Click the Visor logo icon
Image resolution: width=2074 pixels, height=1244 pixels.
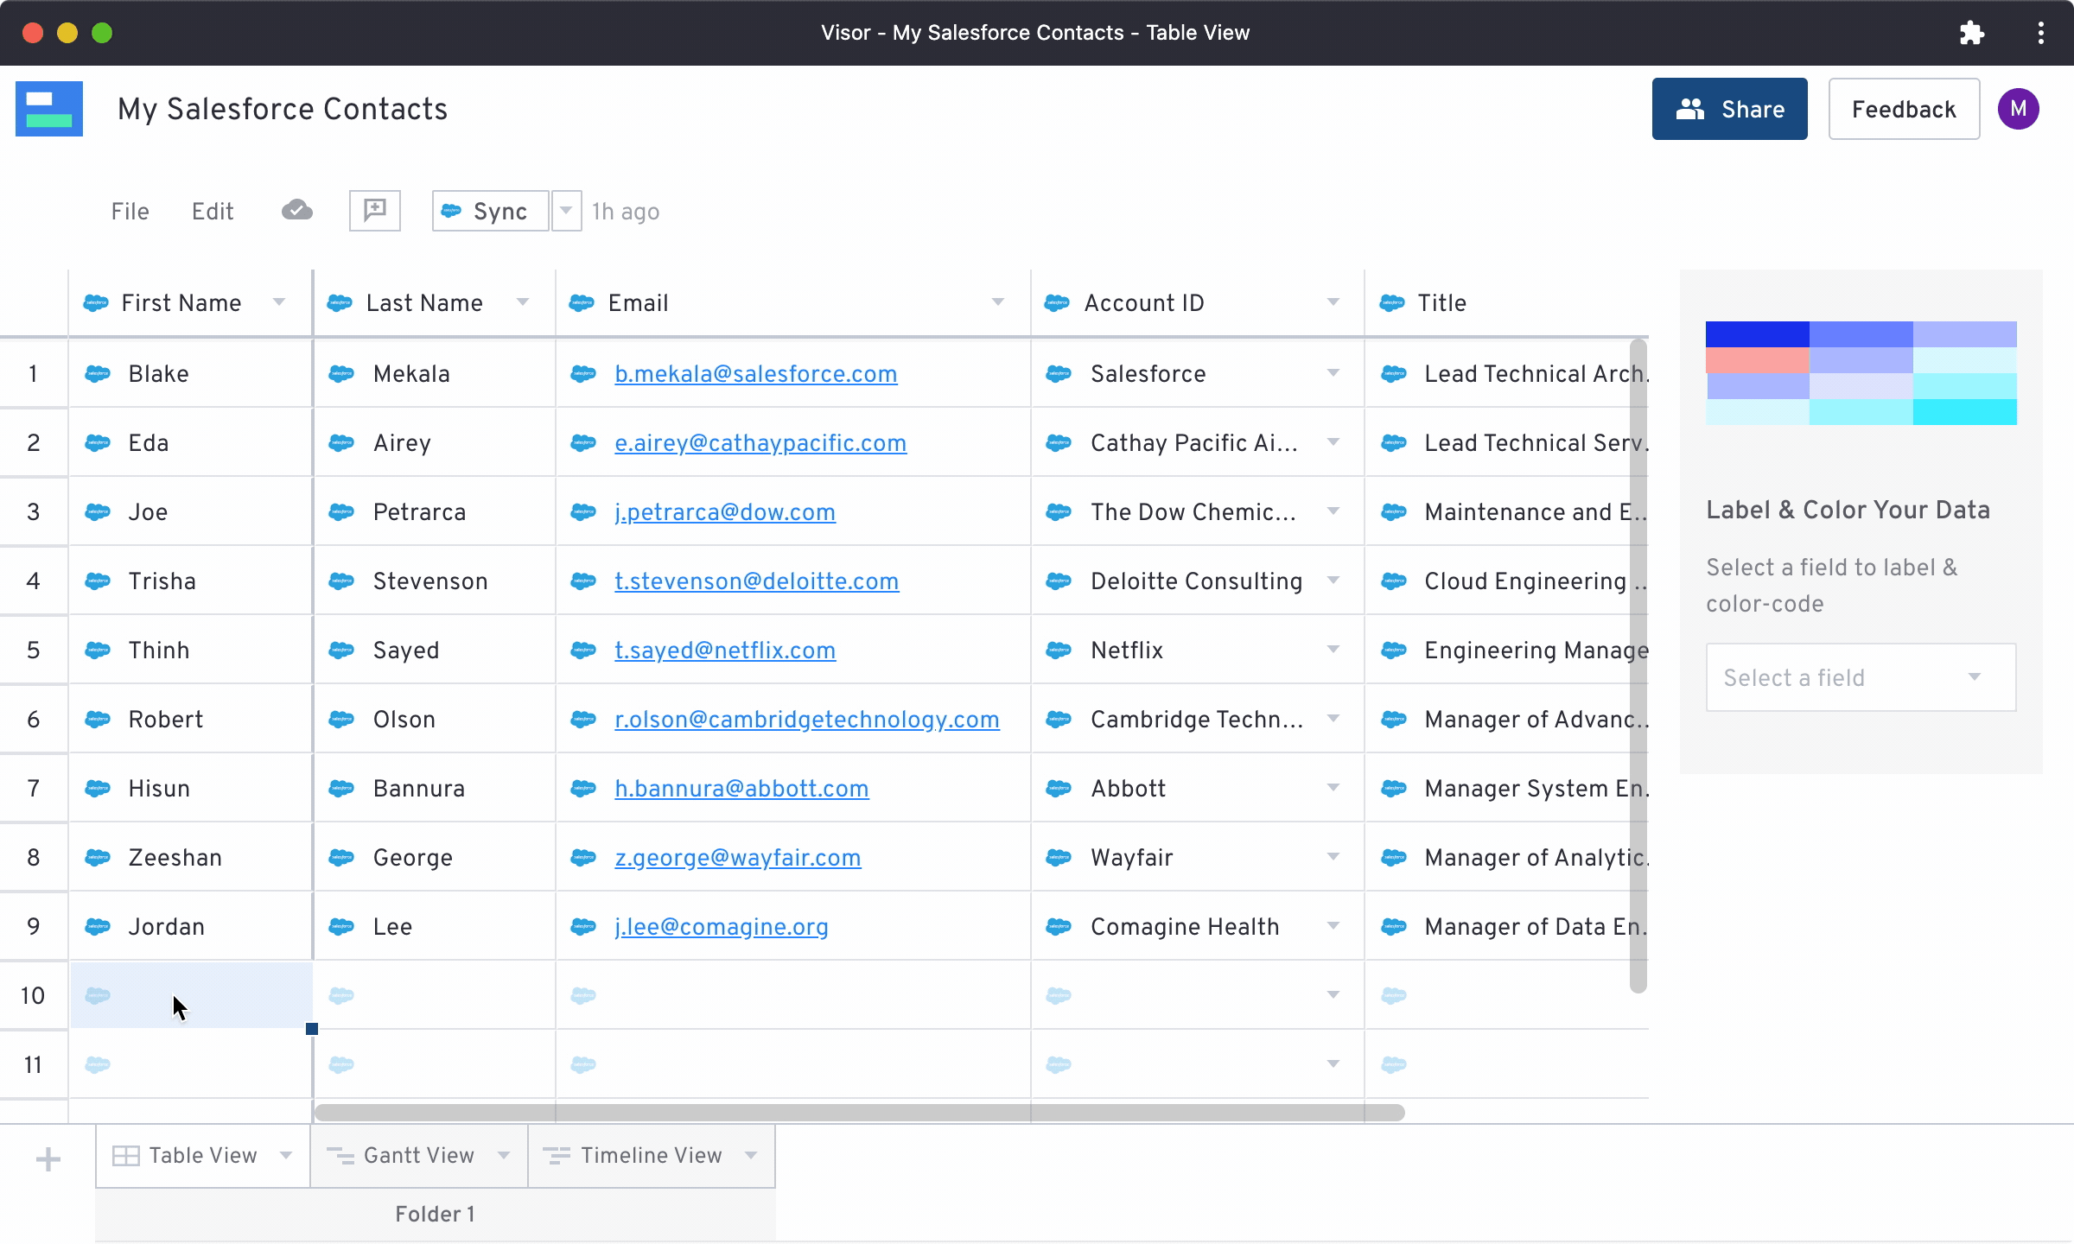pos(49,108)
